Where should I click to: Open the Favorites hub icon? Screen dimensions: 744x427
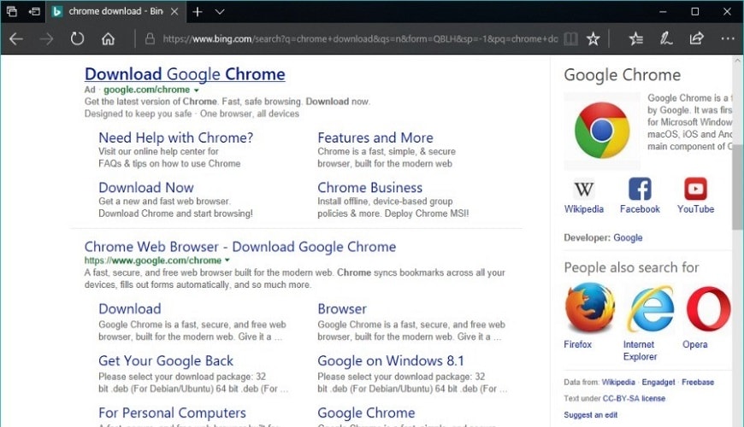pyautogui.click(x=635, y=38)
